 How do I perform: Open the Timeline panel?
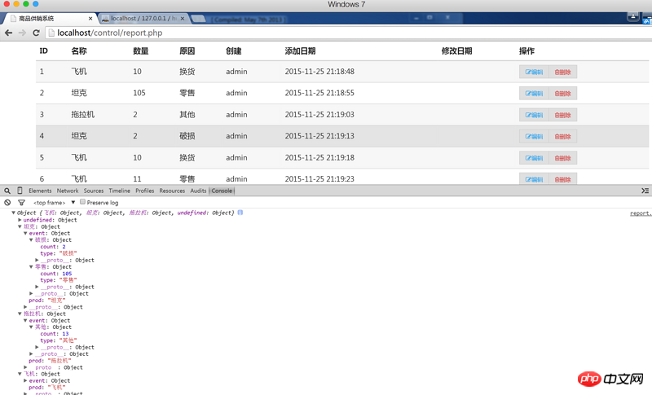pos(119,191)
